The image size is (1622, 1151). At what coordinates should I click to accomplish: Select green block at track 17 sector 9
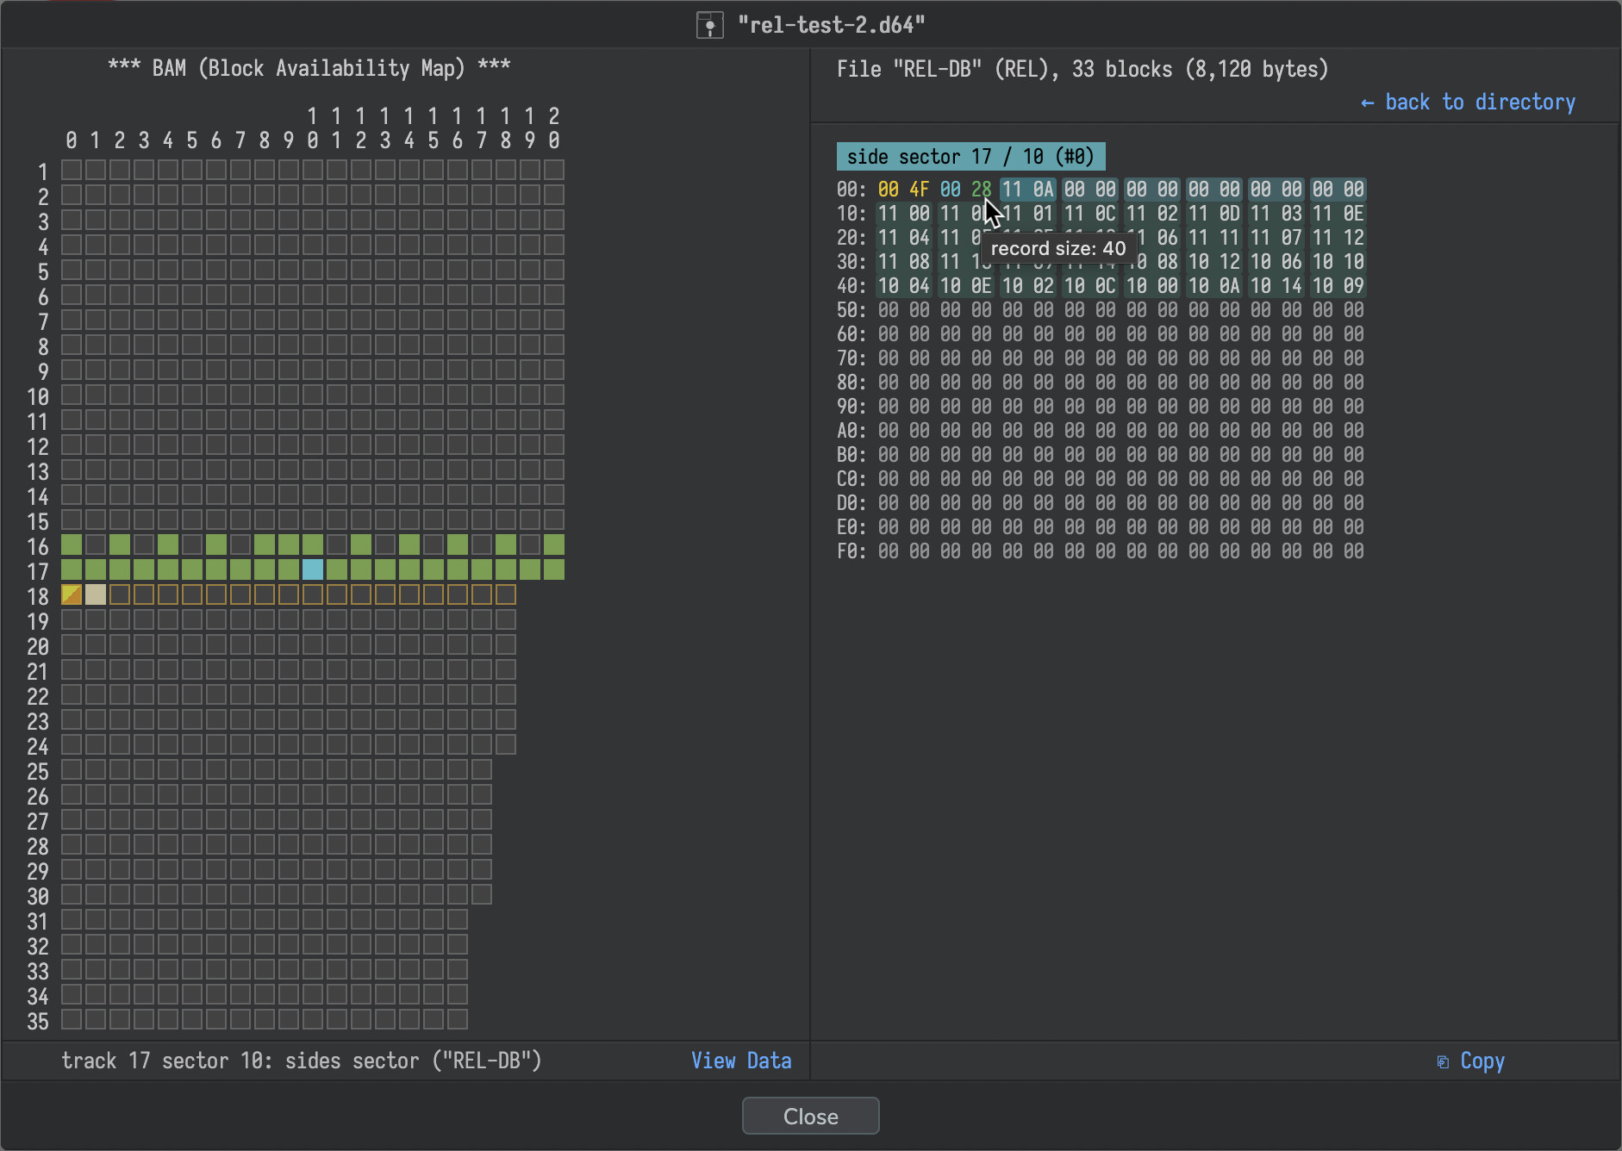(289, 569)
